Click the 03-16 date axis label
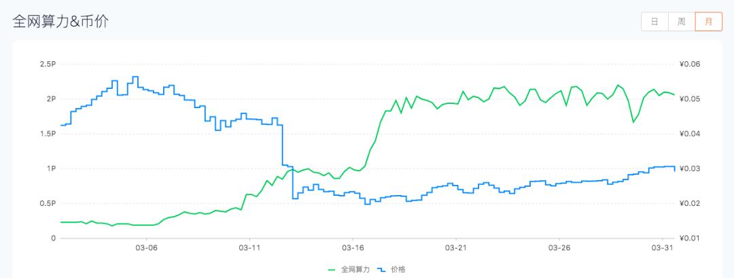 (353, 249)
